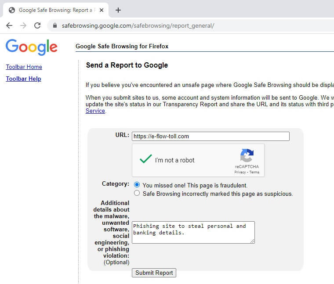Open the Toolbar Help link

click(x=23, y=79)
